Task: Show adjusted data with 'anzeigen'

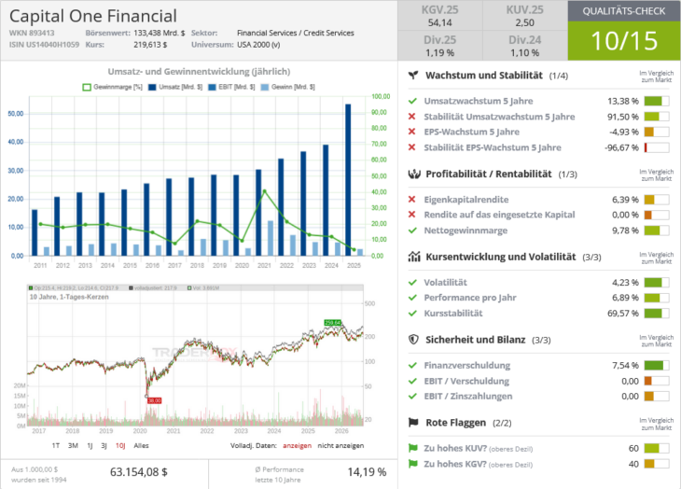Action: [297, 445]
